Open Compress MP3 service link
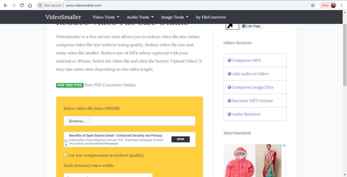This screenshot has width=347, height=177. [246, 60]
